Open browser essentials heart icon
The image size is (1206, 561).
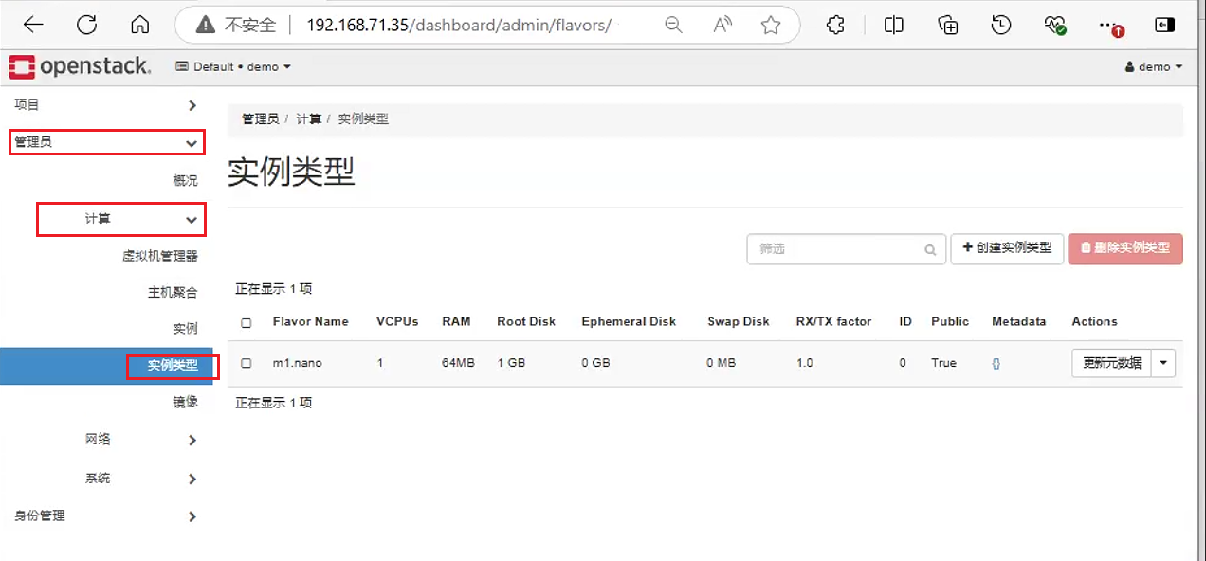tap(1055, 26)
